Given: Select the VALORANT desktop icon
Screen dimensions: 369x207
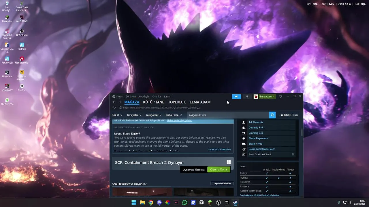Looking at the screenshot, I should (x=22, y=19).
